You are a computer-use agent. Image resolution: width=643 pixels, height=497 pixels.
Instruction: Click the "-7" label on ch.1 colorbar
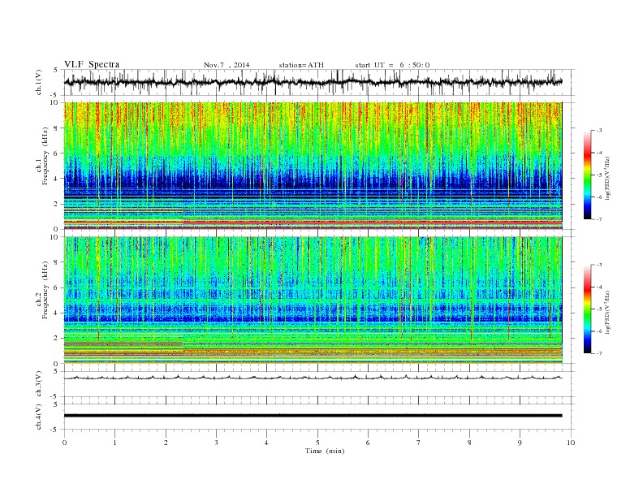coord(599,219)
